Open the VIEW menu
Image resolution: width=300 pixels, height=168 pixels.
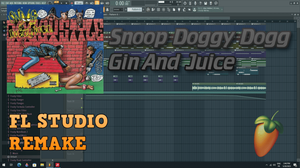pyautogui.click(x=25, y=3)
